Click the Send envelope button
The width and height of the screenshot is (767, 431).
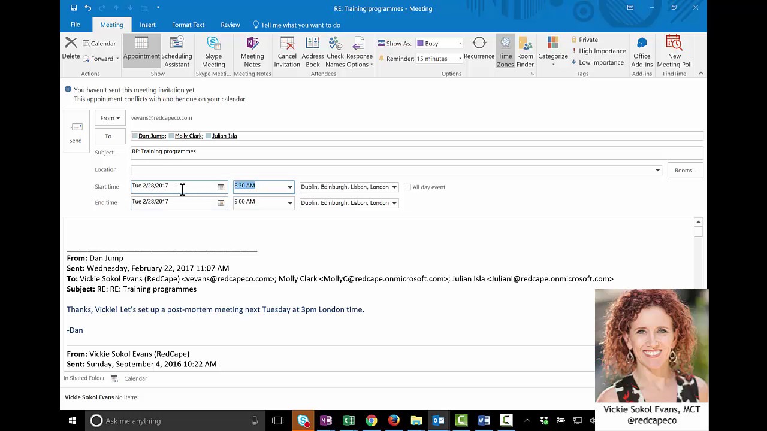click(x=76, y=132)
